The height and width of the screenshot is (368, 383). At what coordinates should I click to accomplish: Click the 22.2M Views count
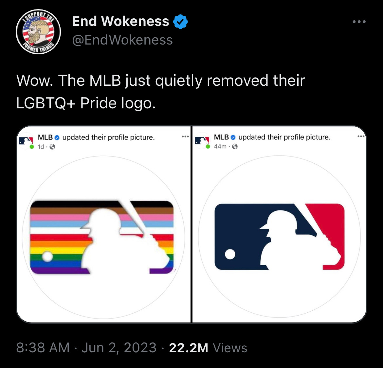click(208, 347)
